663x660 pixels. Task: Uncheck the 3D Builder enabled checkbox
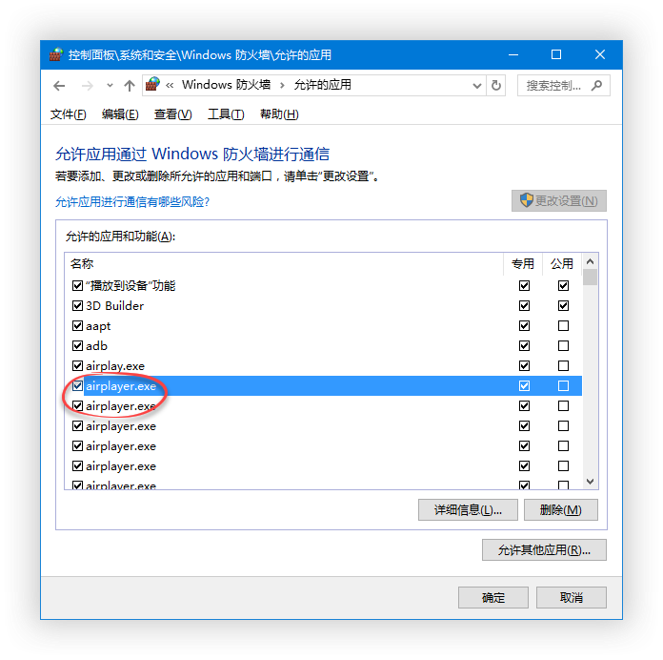coord(77,305)
